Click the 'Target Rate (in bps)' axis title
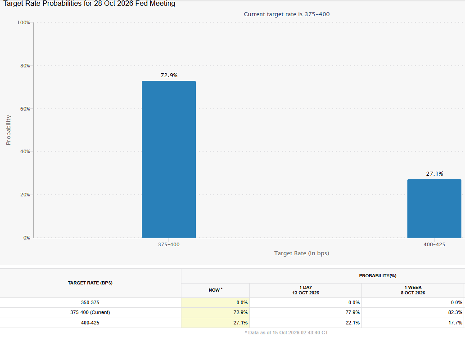 pyautogui.click(x=302, y=253)
